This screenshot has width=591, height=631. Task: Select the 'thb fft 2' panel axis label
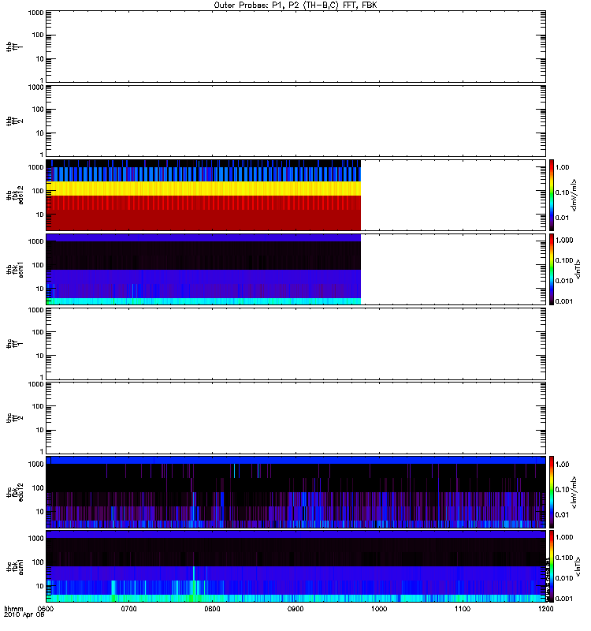(13, 121)
